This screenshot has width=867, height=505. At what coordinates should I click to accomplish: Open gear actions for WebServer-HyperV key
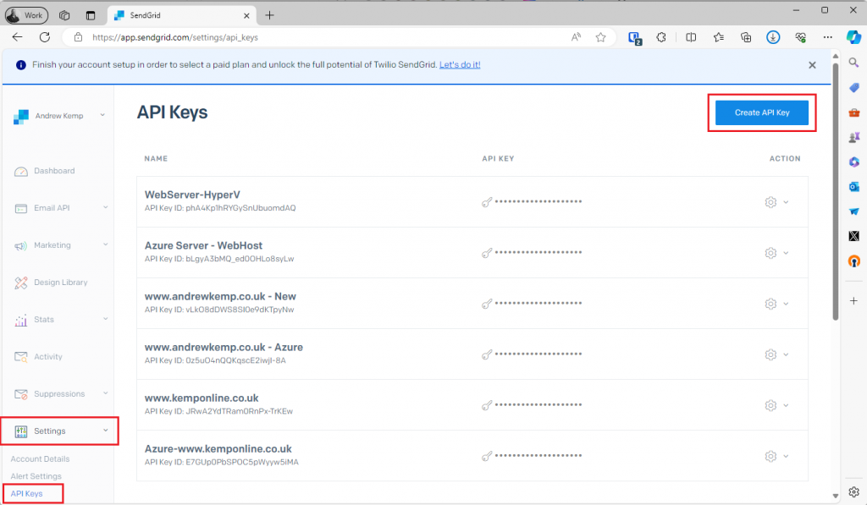click(770, 202)
